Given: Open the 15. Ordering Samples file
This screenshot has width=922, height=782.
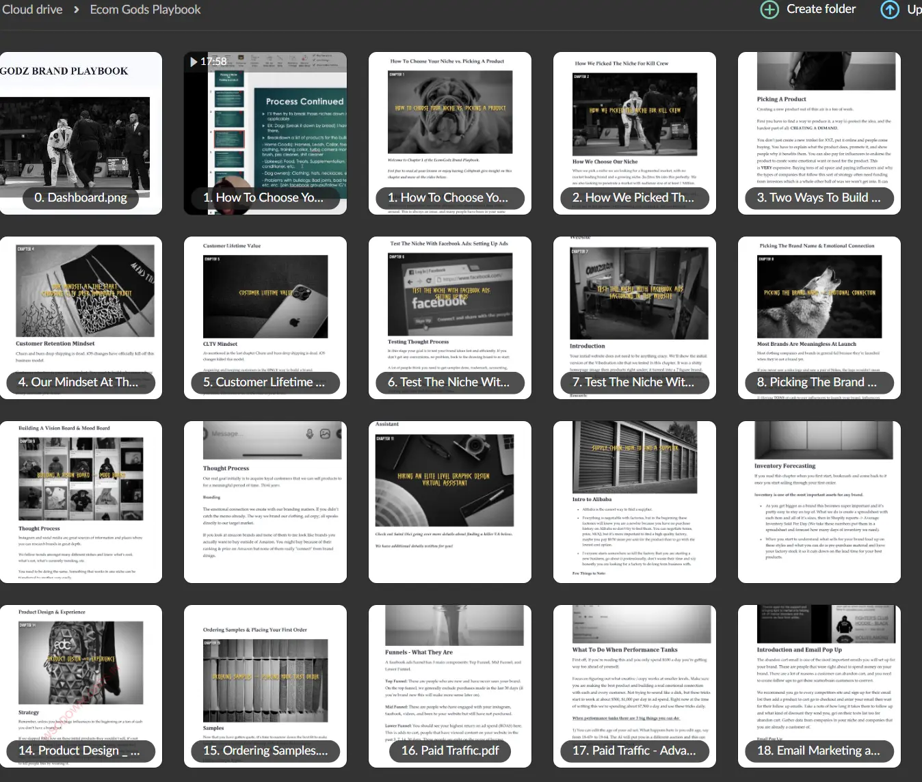Looking at the screenshot, I should 265,686.
